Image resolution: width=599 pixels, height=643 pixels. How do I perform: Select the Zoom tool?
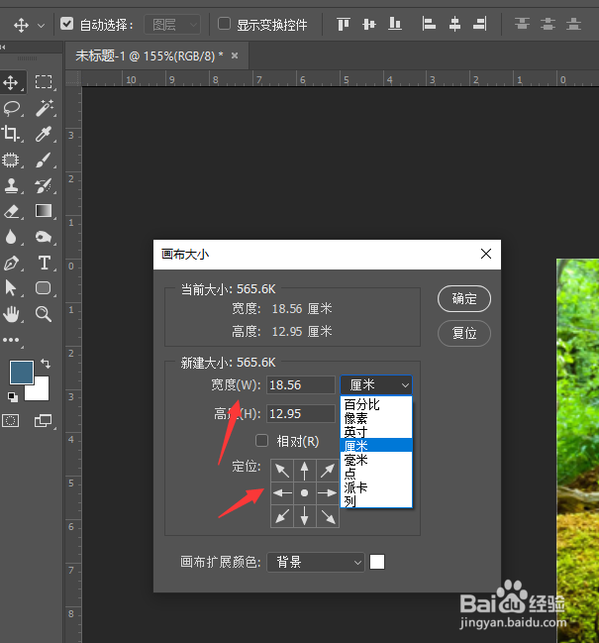pyautogui.click(x=44, y=314)
